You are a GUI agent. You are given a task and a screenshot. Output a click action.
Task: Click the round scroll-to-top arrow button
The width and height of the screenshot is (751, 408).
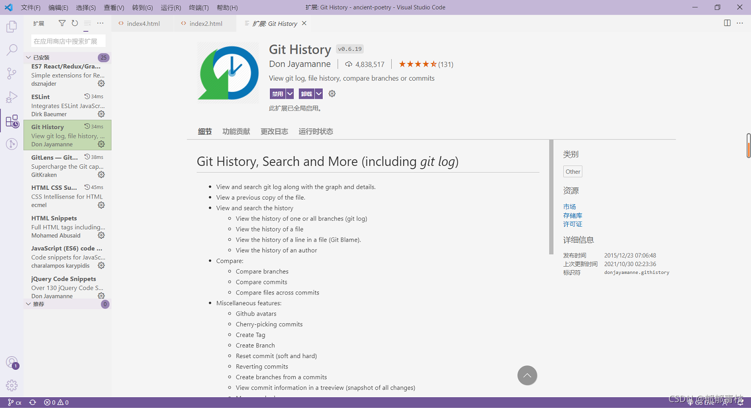click(x=527, y=375)
